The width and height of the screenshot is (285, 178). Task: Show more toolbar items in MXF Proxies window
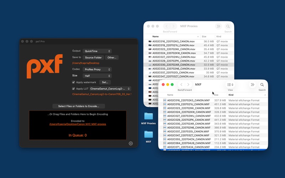pos(218,26)
